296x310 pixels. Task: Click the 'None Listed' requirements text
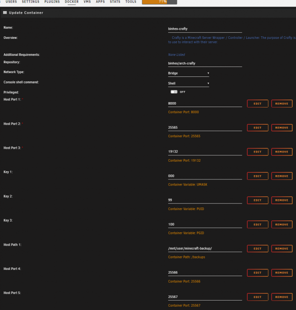[x=176, y=55]
